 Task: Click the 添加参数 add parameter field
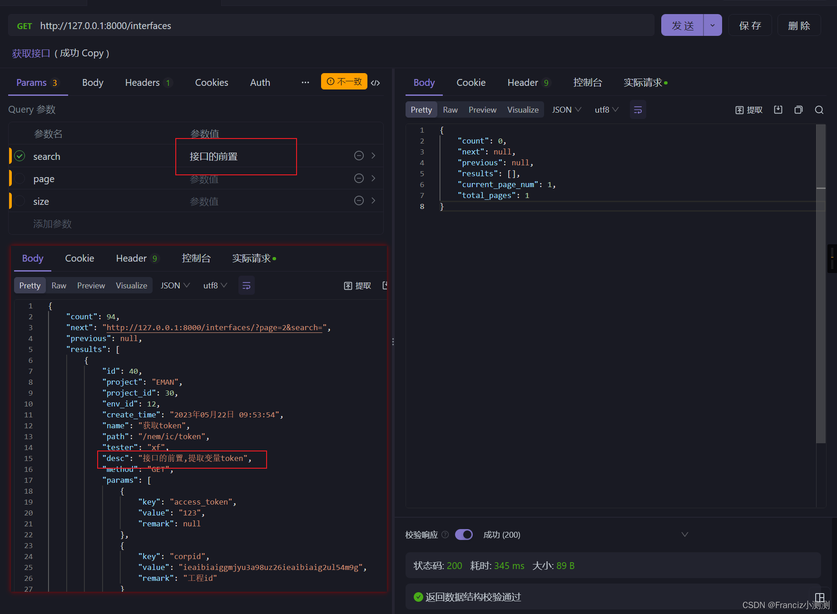point(52,223)
